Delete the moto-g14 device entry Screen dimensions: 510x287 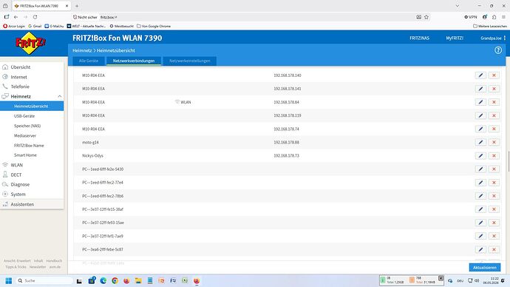tap(494, 142)
